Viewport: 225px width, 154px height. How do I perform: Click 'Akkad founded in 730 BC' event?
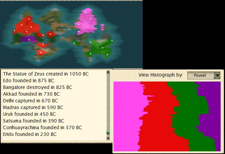[x=31, y=94]
